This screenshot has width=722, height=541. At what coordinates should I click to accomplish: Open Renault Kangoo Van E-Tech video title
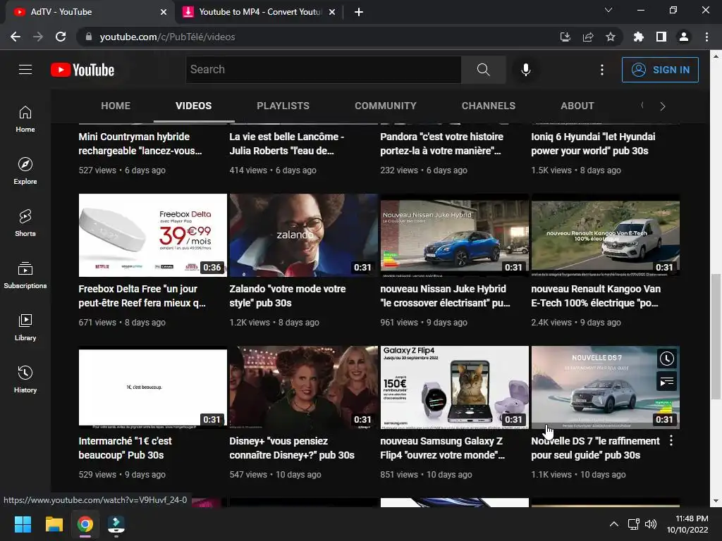point(596,296)
